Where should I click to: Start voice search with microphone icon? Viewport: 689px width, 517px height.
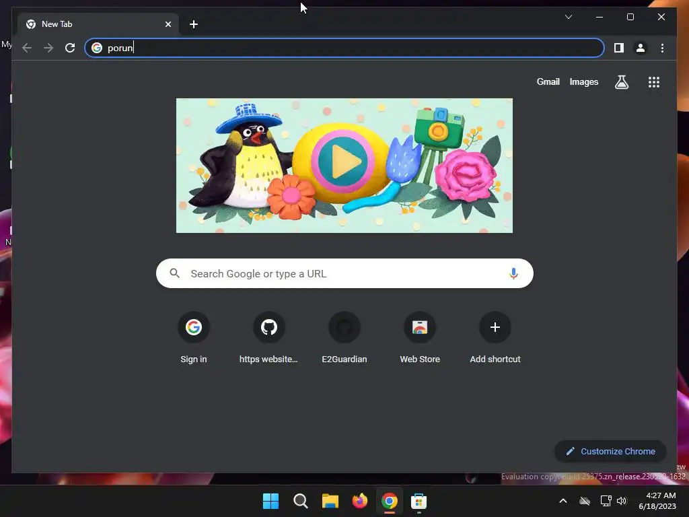[x=513, y=273]
